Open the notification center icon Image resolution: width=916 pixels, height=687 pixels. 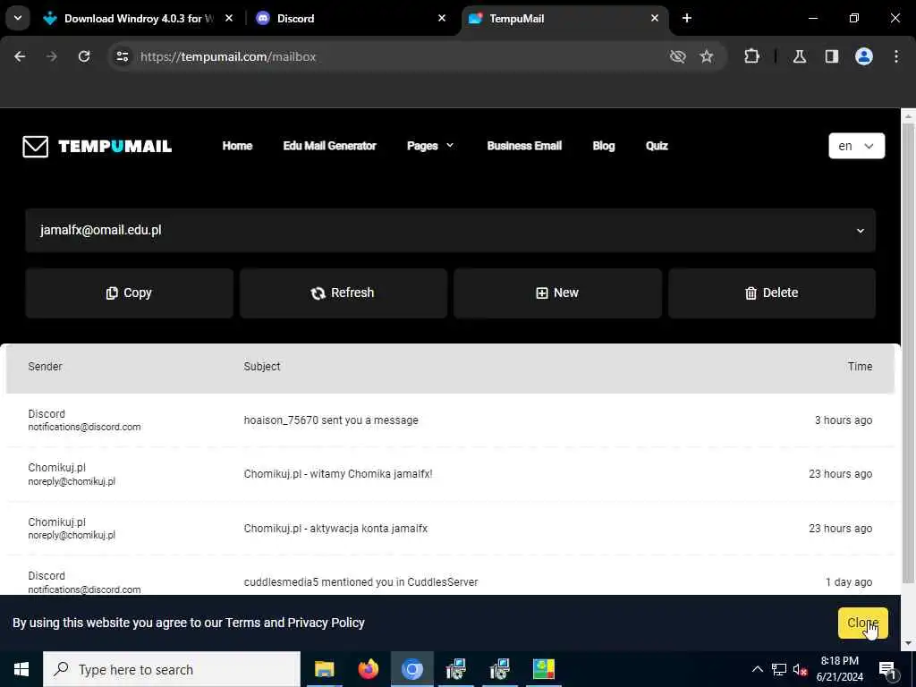887,669
